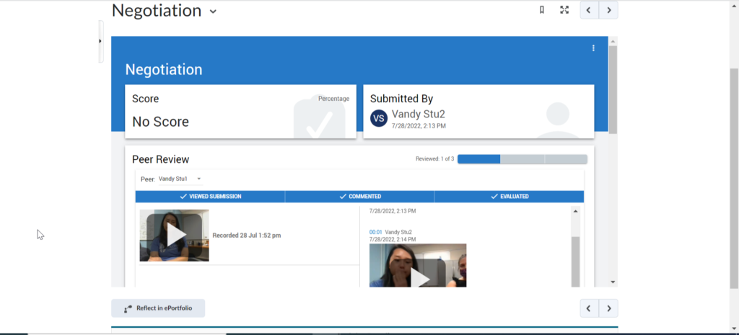Click Reflect in ePortfolio button

(158, 308)
